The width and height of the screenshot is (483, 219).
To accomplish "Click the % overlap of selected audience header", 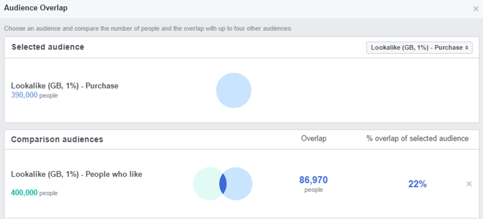I will pyautogui.click(x=417, y=138).
